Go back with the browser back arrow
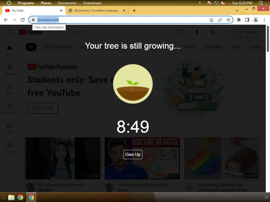Screen dimensions: 270x202 coord(6,20)
